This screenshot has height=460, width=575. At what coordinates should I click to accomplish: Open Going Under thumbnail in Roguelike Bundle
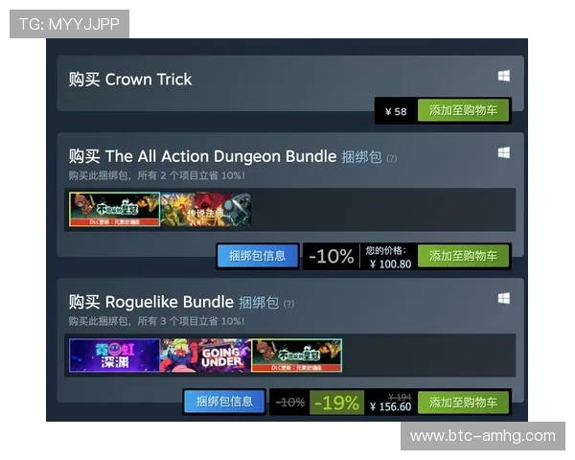coord(205,356)
